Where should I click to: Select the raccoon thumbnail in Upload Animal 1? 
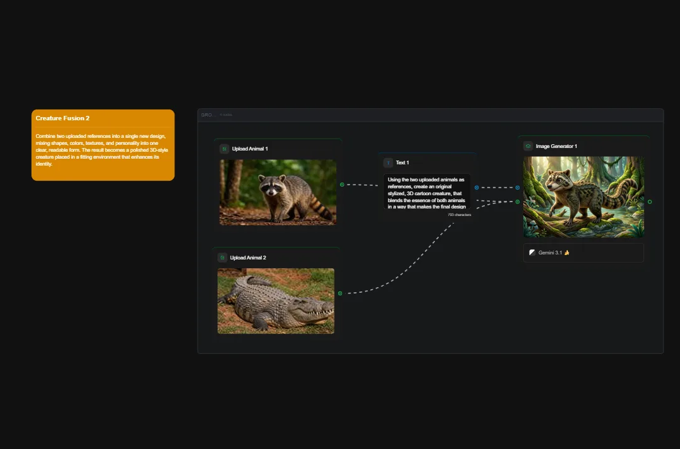tap(278, 192)
